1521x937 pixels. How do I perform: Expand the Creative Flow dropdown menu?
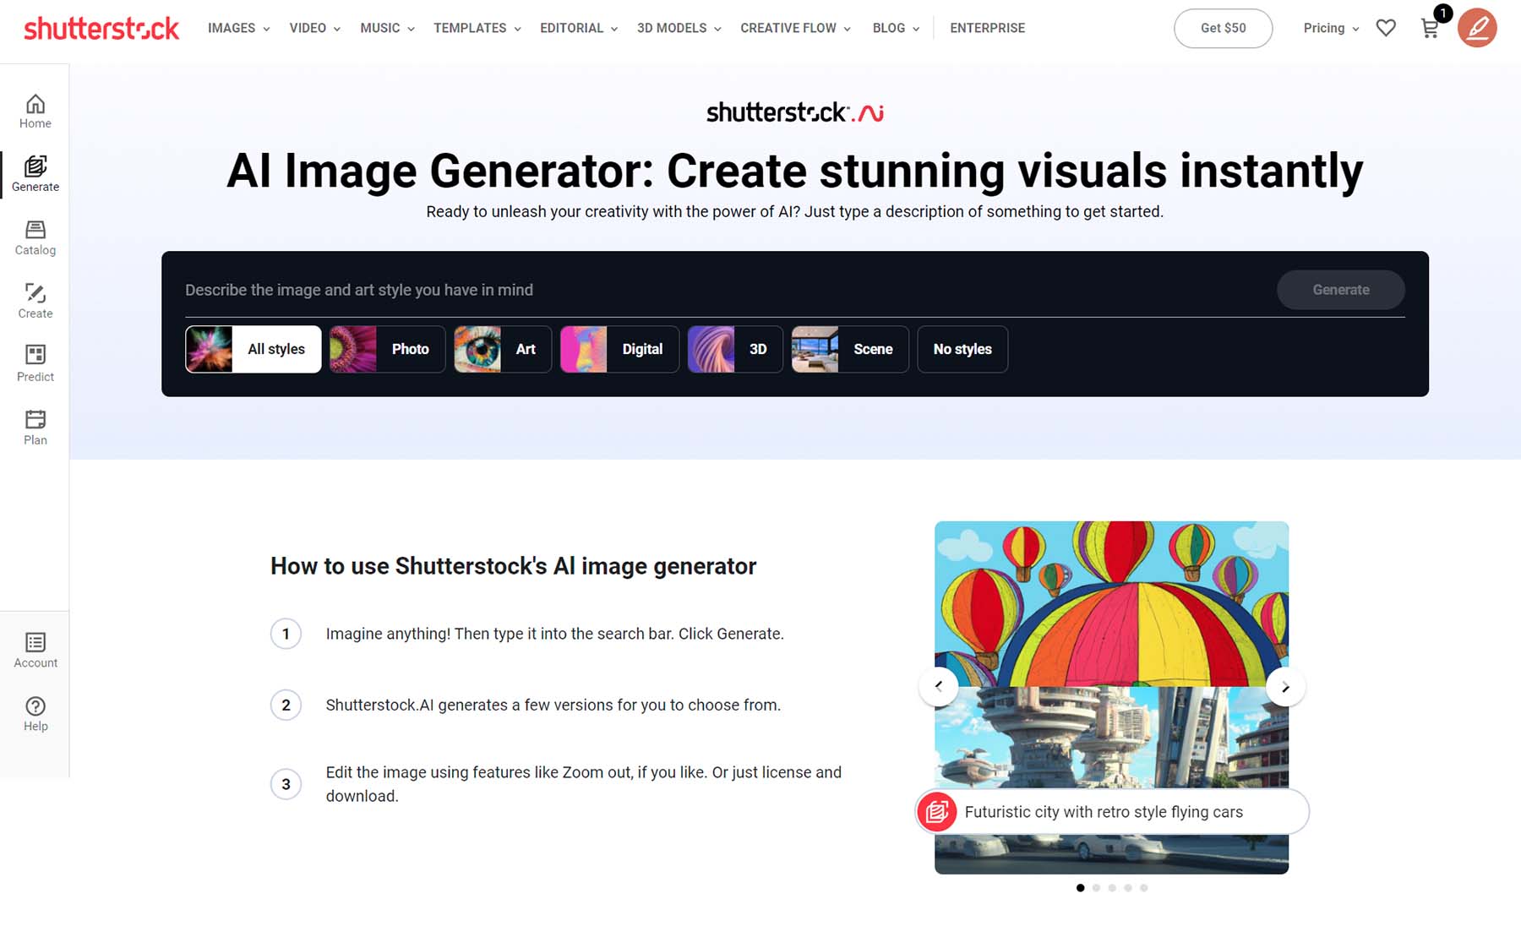(x=796, y=28)
